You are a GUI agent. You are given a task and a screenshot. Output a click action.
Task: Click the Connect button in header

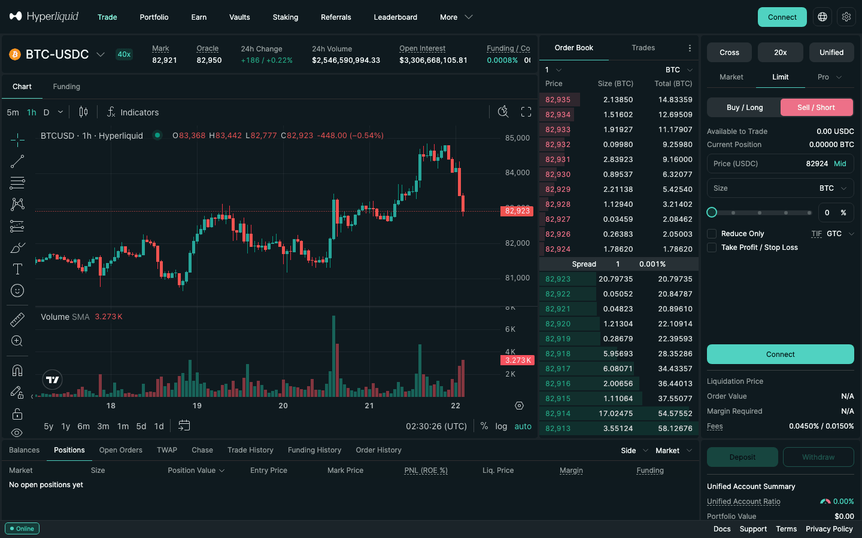click(782, 17)
